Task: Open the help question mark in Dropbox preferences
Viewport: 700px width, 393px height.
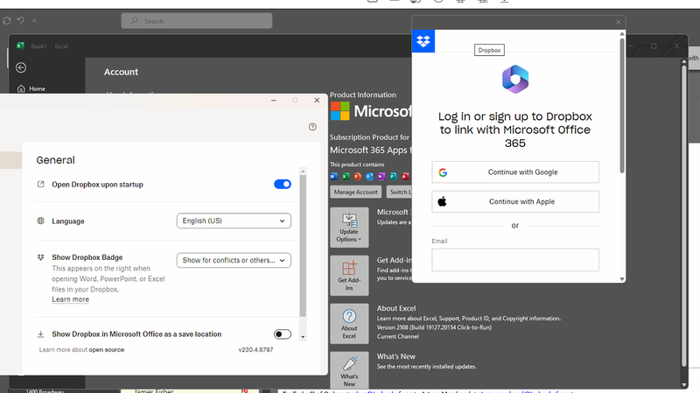Action: click(313, 127)
